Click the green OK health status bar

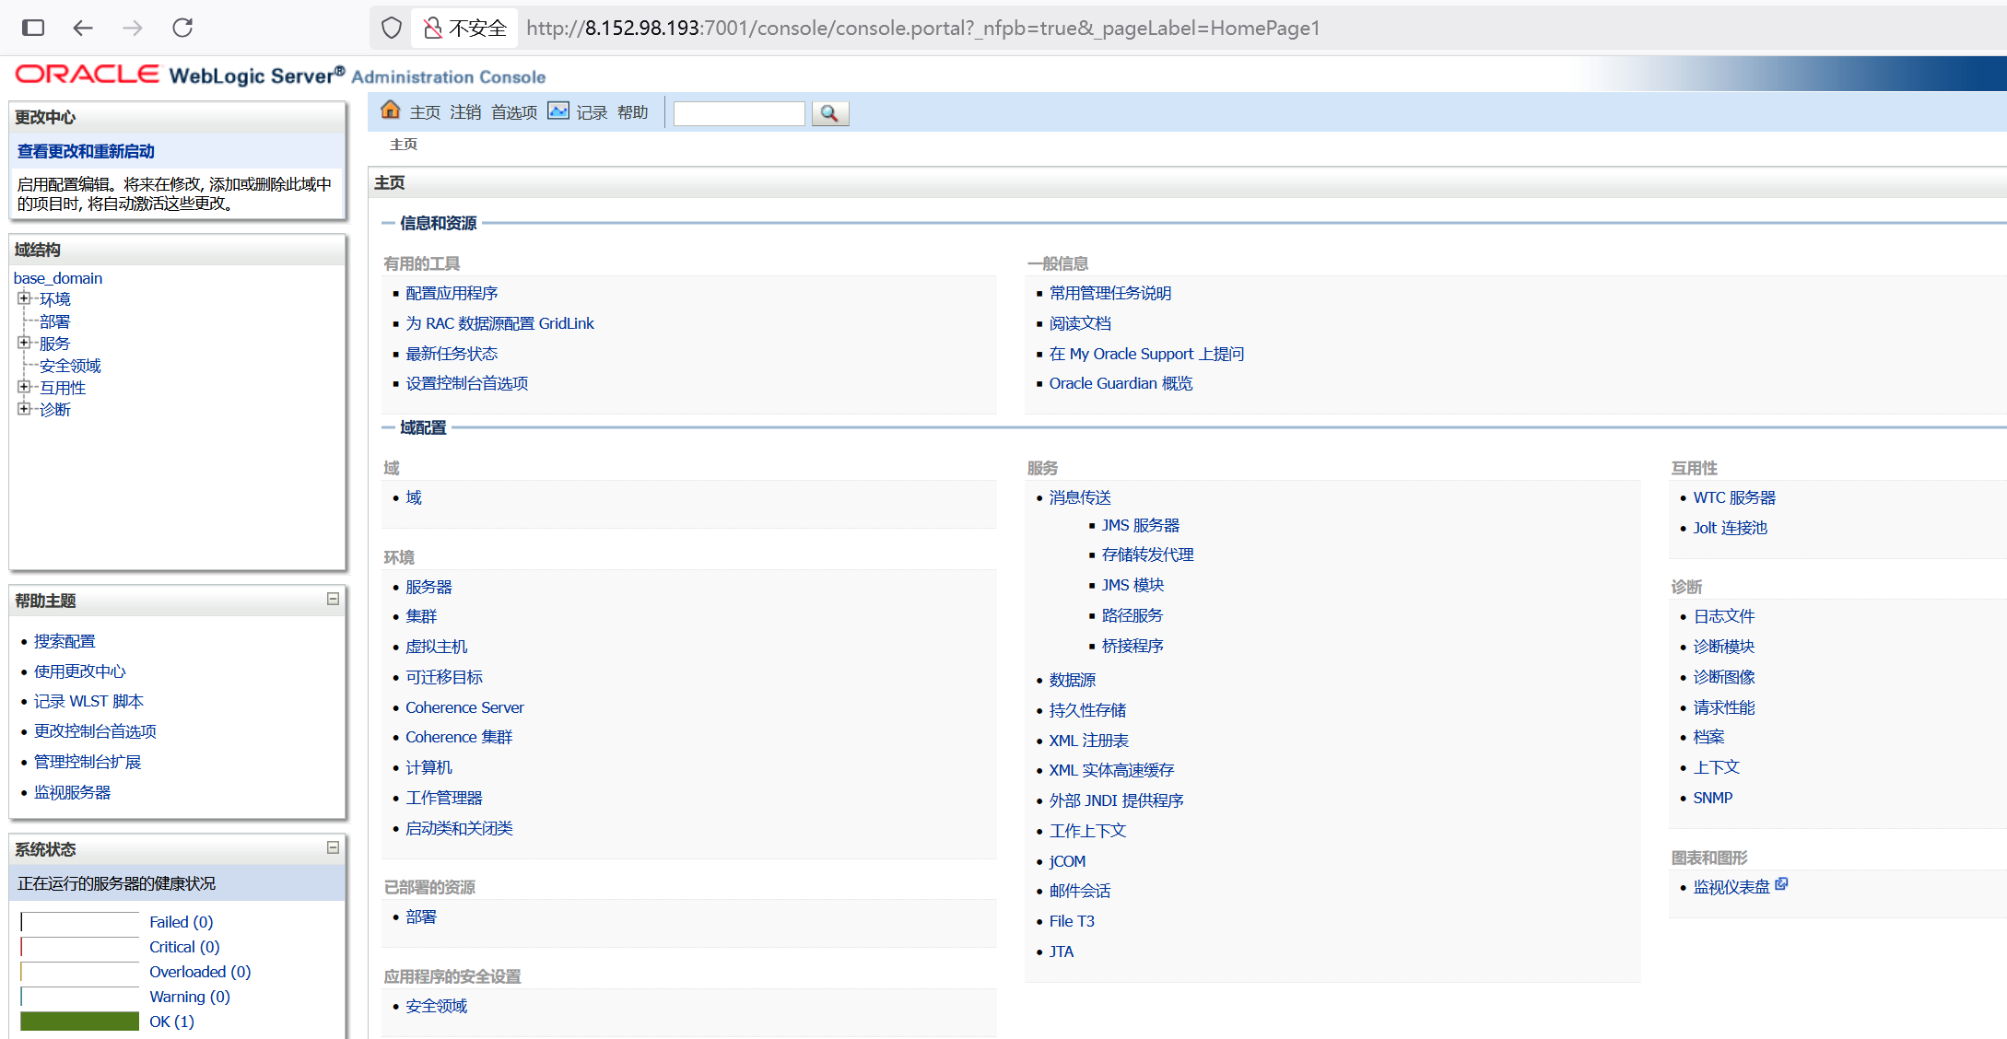(x=79, y=1021)
